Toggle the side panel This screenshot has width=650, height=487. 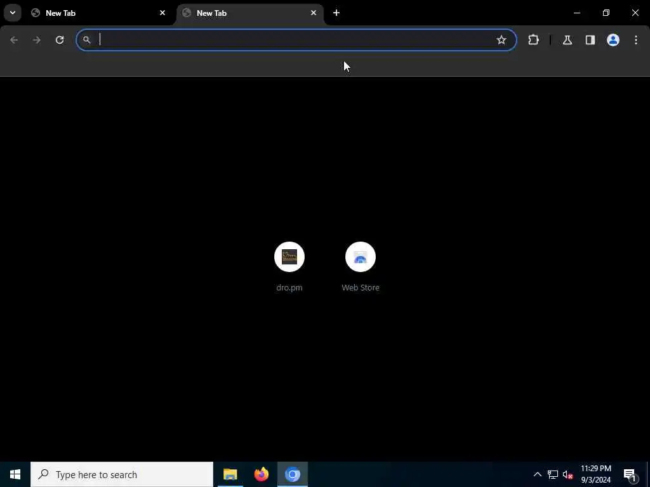[x=590, y=40]
